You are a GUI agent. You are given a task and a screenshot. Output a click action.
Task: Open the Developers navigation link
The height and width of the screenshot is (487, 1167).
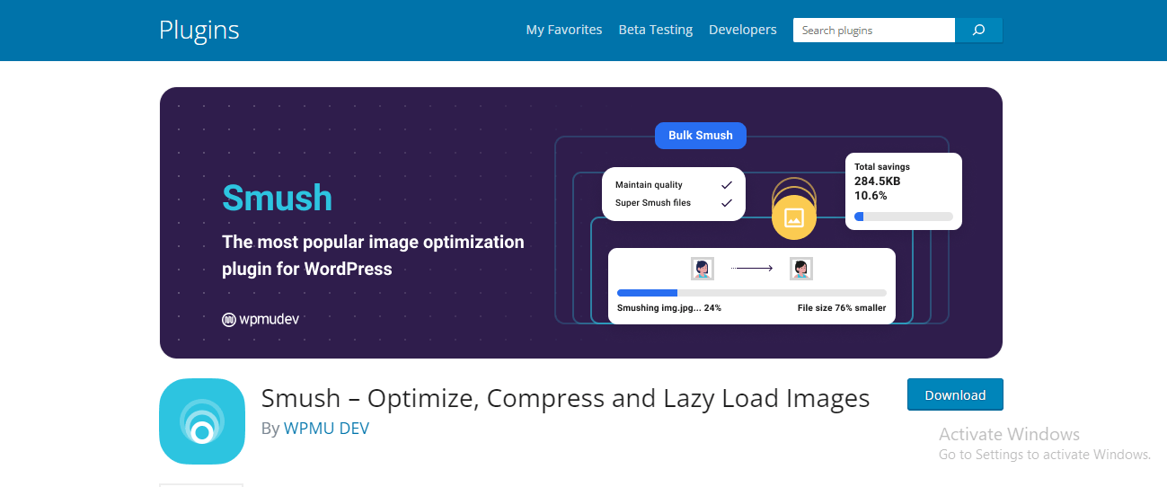point(742,30)
